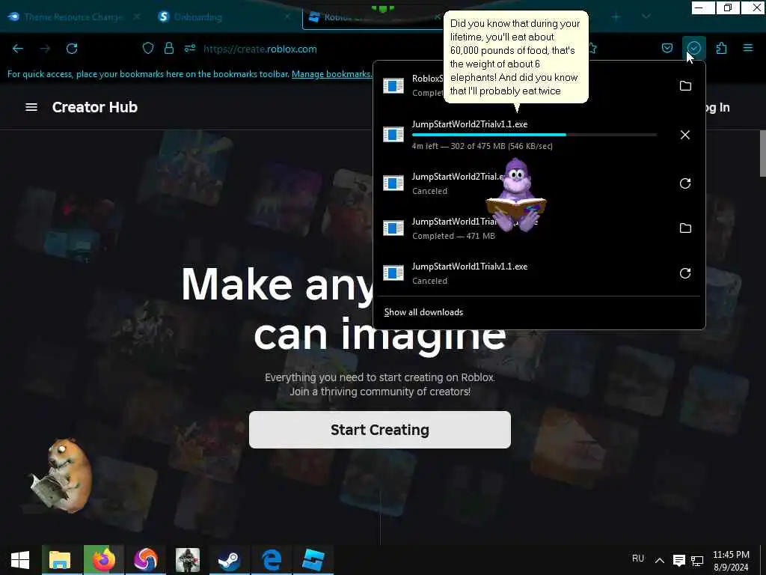The width and height of the screenshot is (766, 575).
Task: Open the Firefox application menu
Action: tap(748, 48)
